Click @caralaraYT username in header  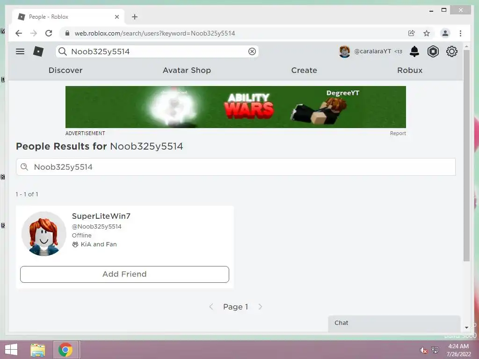coord(372,51)
